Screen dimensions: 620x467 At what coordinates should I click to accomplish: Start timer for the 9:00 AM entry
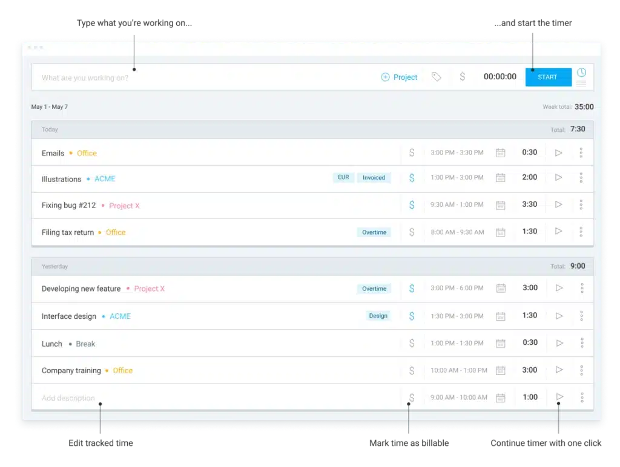click(559, 397)
